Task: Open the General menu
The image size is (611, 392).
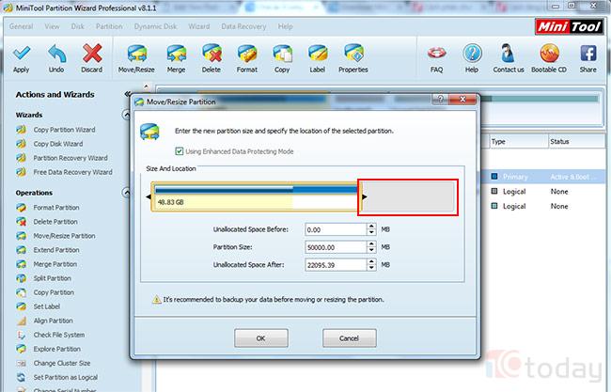Action: (21, 26)
